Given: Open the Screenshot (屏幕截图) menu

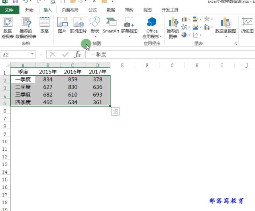Looking at the screenshot, I should coord(129,27).
